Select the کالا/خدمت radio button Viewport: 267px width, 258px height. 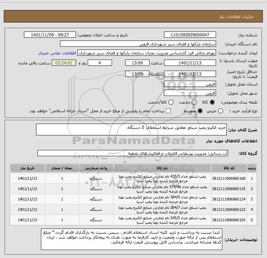tap(171, 102)
